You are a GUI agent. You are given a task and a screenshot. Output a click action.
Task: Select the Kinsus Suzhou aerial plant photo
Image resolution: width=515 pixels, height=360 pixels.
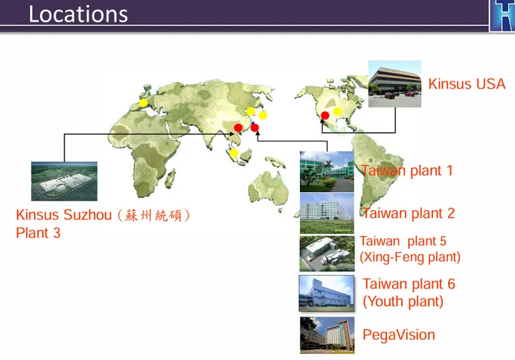point(64,181)
